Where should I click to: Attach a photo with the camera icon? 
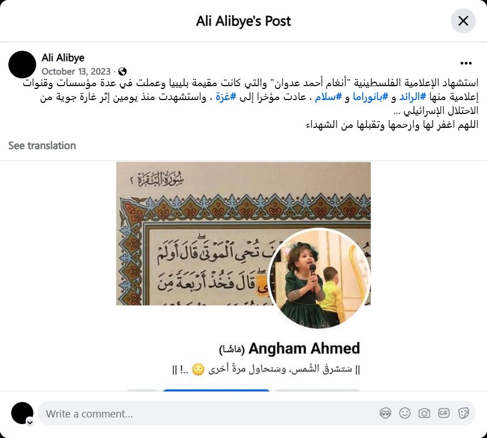point(424,413)
